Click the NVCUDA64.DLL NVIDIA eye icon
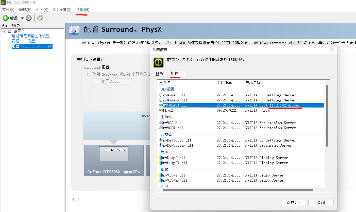 click(x=161, y=105)
